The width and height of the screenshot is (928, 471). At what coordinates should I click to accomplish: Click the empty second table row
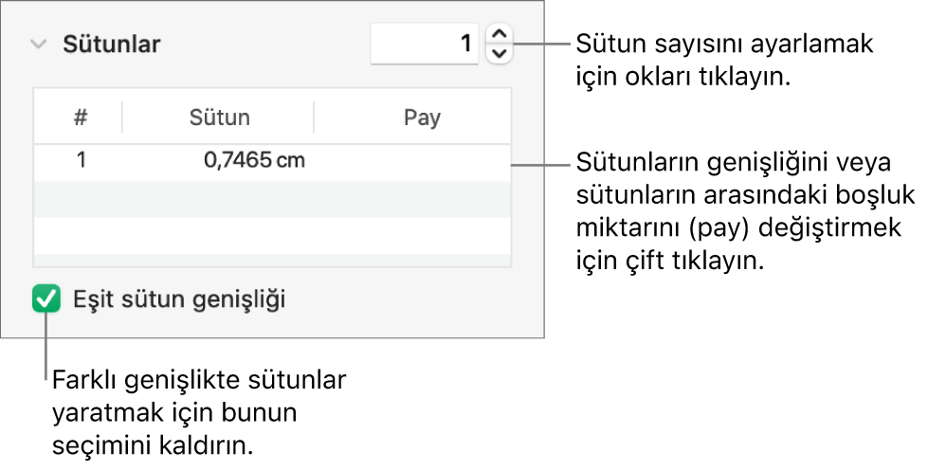point(272,198)
